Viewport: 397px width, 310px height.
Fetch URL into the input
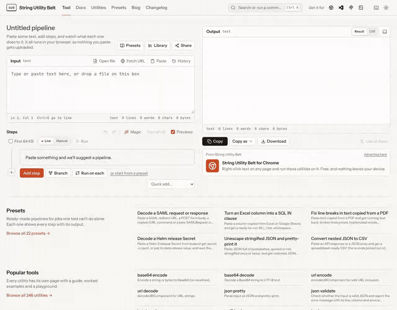(x=133, y=61)
